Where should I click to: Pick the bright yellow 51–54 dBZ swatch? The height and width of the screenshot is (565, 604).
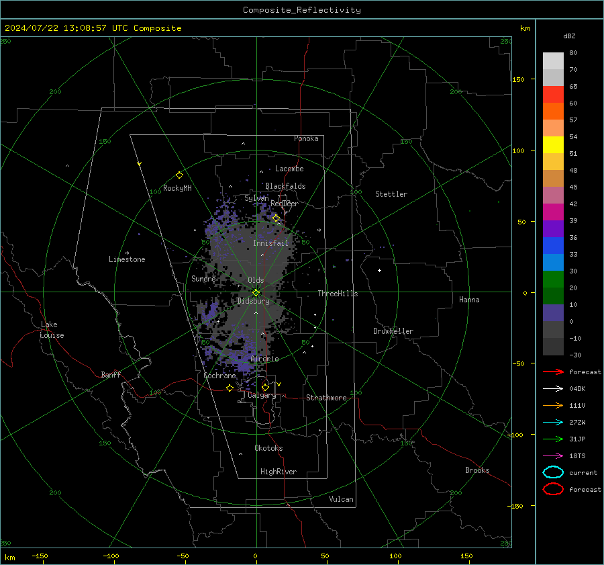pyautogui.click(x=553, y=145)
